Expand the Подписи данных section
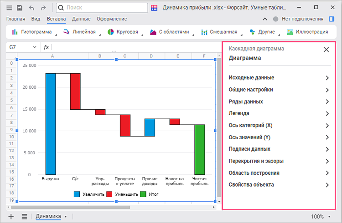342x223 pixels. point(279,149)
